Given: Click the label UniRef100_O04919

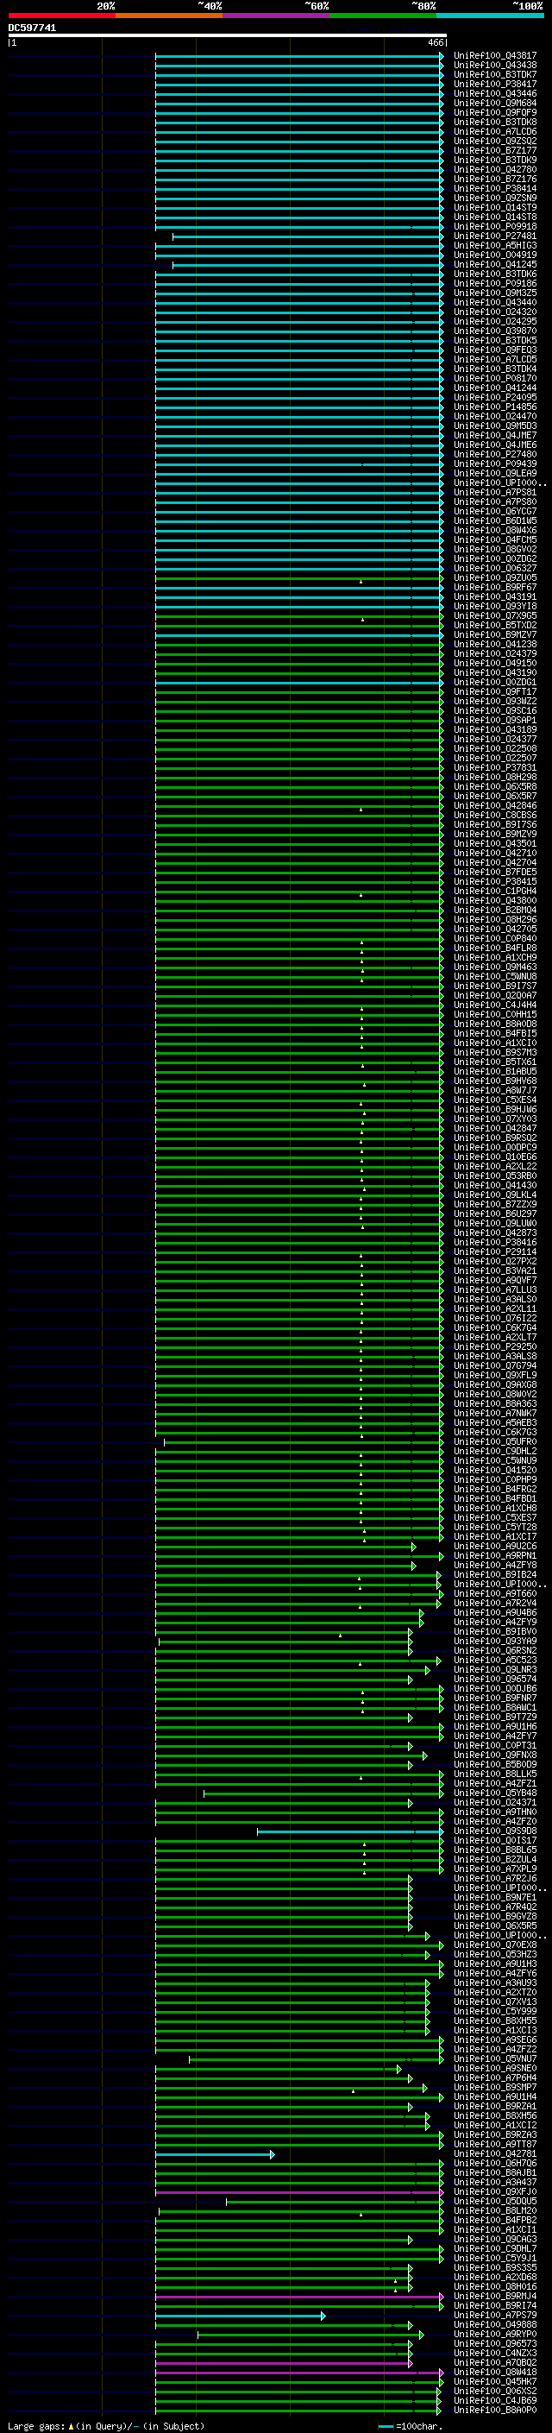Looking at the screenshot, I should tap(495, 255).
